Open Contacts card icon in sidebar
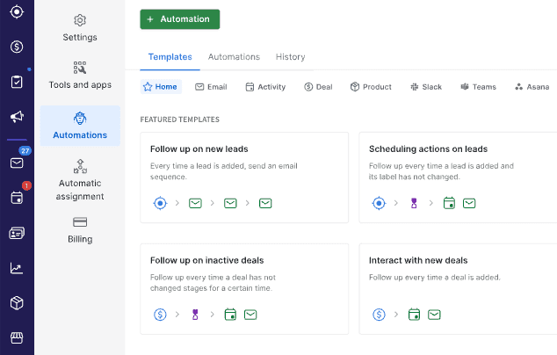Viewport: 557px width, 355px height. pos(17,233)
